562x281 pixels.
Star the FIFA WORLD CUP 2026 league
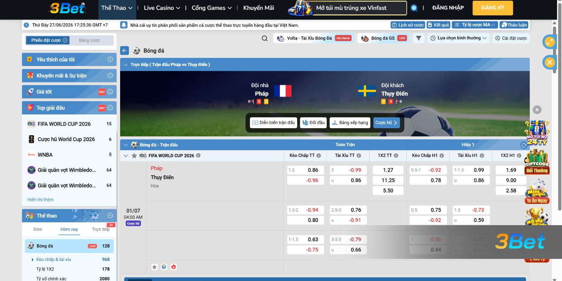(134, 156)
